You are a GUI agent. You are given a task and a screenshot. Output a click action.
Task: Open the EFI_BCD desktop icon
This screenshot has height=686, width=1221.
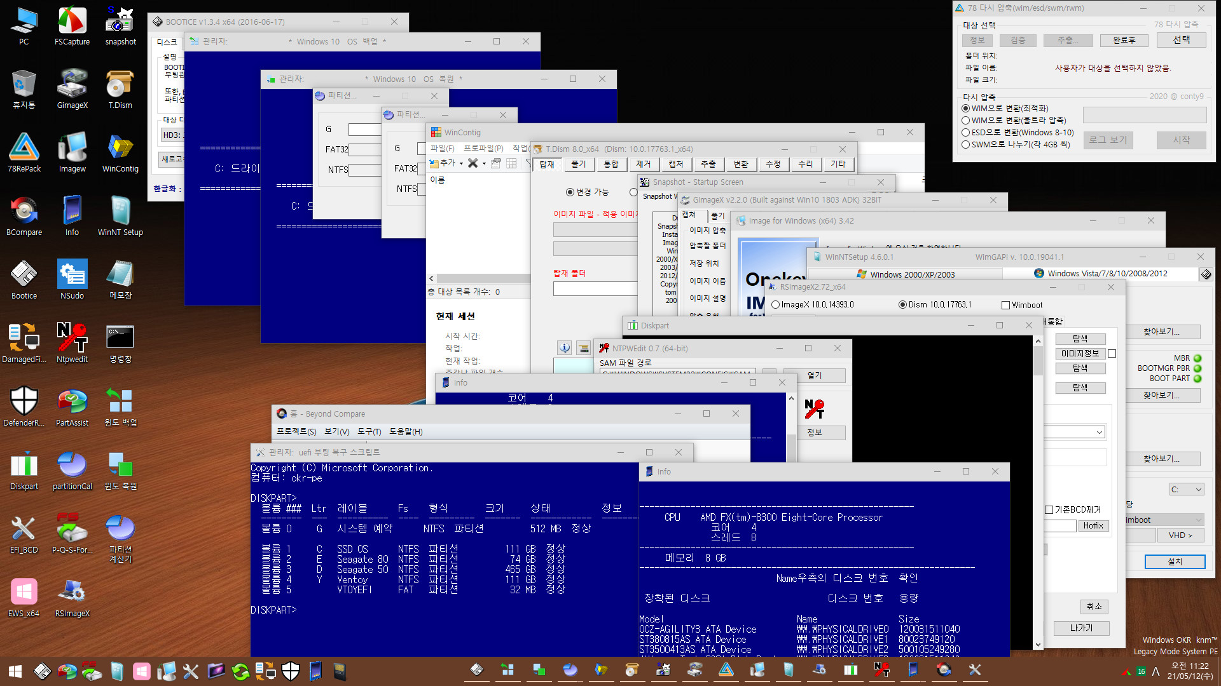pyautogui.click(x=24, y=535)
